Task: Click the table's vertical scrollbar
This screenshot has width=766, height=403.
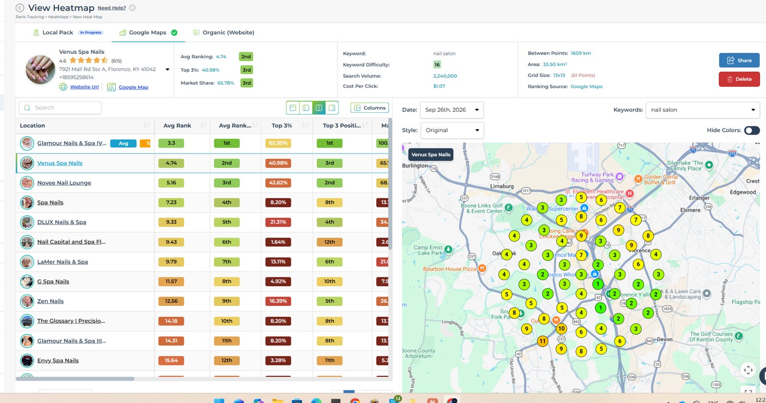Action: click(x=390, y=184)
